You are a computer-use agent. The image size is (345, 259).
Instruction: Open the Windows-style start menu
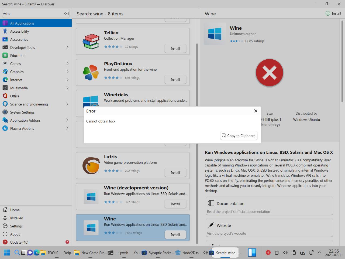point(7,253)
